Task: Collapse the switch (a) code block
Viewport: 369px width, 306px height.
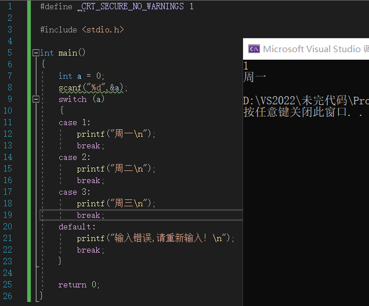Action: (36, 99)
